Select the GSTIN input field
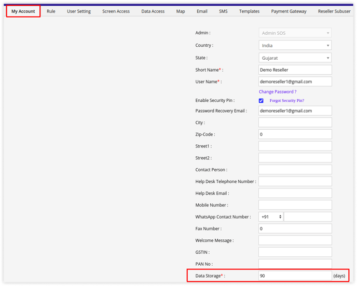 (295, 252)
